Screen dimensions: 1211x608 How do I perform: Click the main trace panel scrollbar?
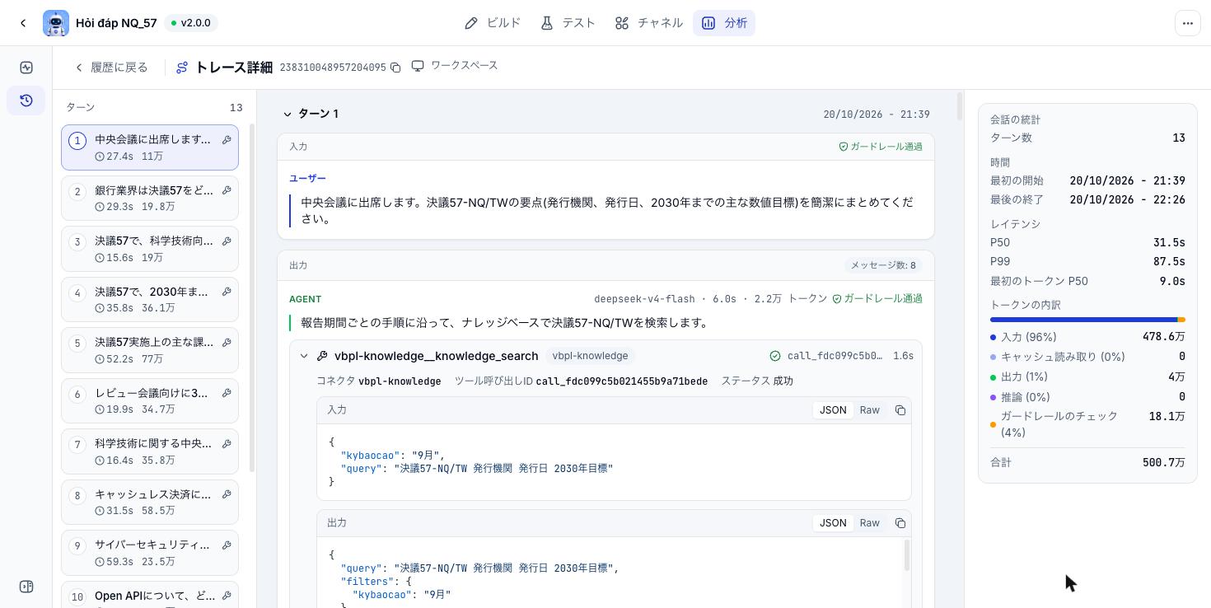tap(960, 107)
